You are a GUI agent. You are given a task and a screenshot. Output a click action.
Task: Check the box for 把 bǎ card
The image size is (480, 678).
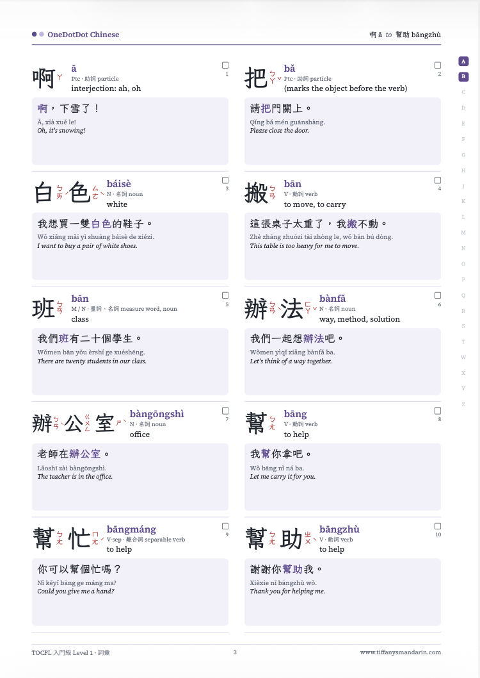(x=438, y=65)
